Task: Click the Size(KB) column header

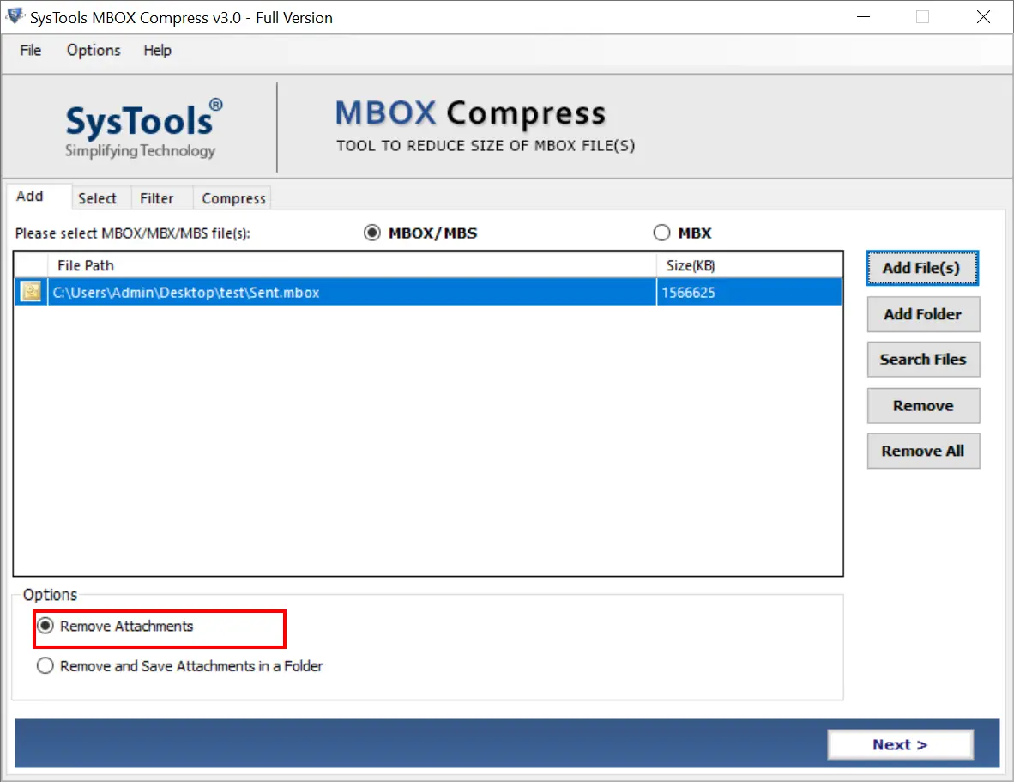Action: click(750, 265)
